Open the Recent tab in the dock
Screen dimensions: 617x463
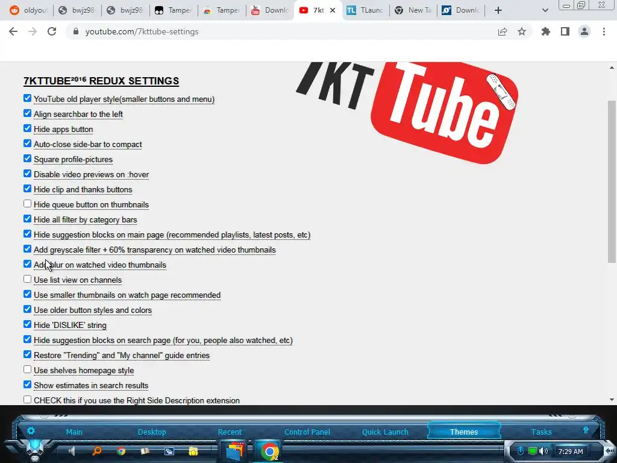(x=230, y=432)
